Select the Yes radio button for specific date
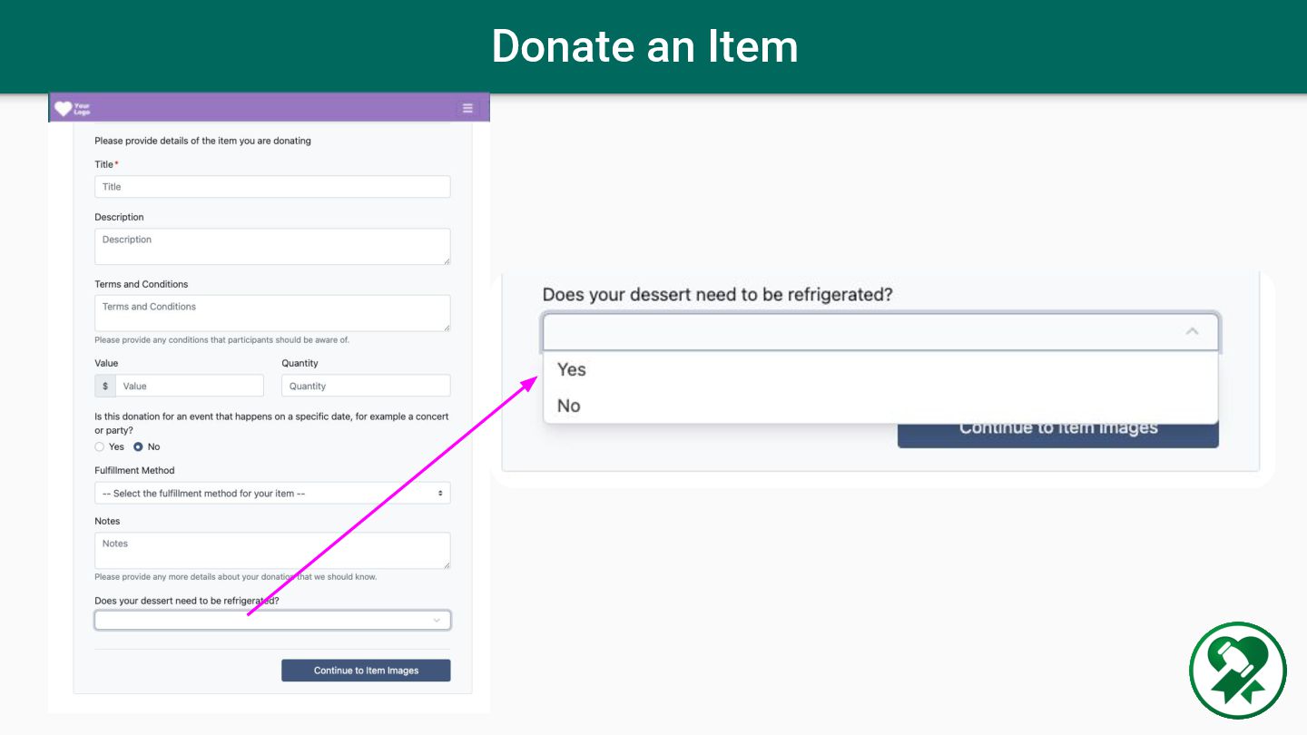Image resolution: width=1307 pixels, height=735 pixels. pyautogui.click(x=100, y=446)
